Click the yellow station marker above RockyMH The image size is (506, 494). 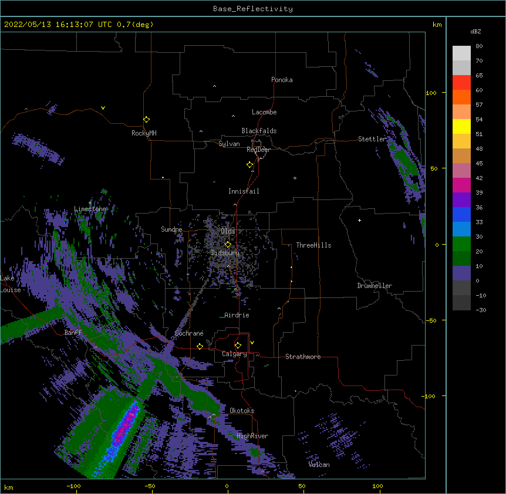click(146, 120)
